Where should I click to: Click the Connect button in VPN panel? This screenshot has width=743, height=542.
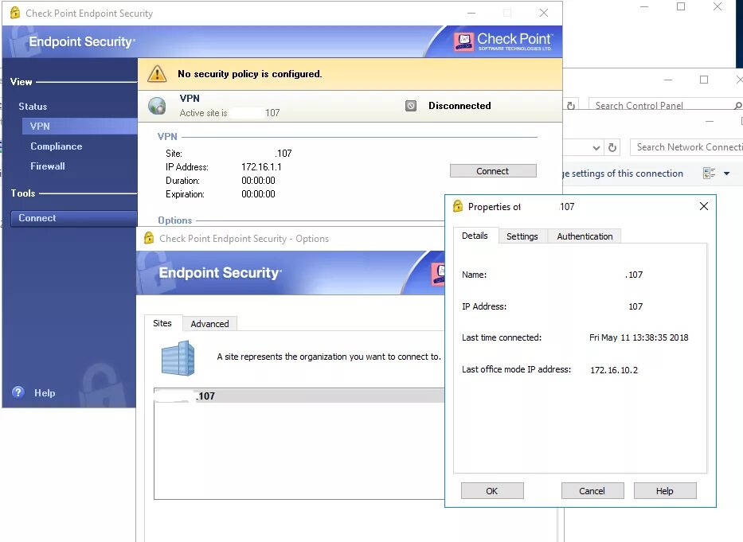493,171
